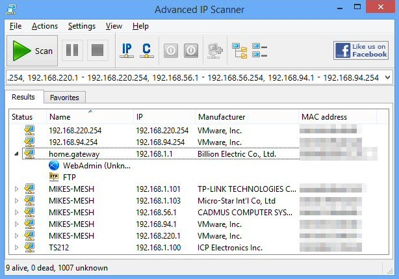399x279 pixels.
Task: Click the WebAdmin globe icon
Action: (x=54, y=165)
